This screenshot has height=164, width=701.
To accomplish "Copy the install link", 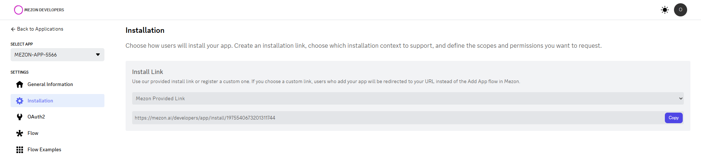I will pos(674,118).
